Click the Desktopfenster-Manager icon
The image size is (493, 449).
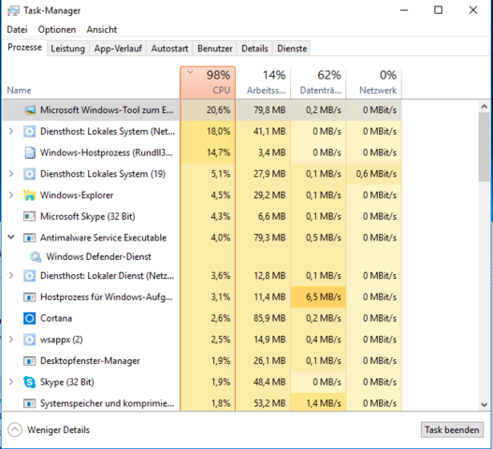point(30,361)
